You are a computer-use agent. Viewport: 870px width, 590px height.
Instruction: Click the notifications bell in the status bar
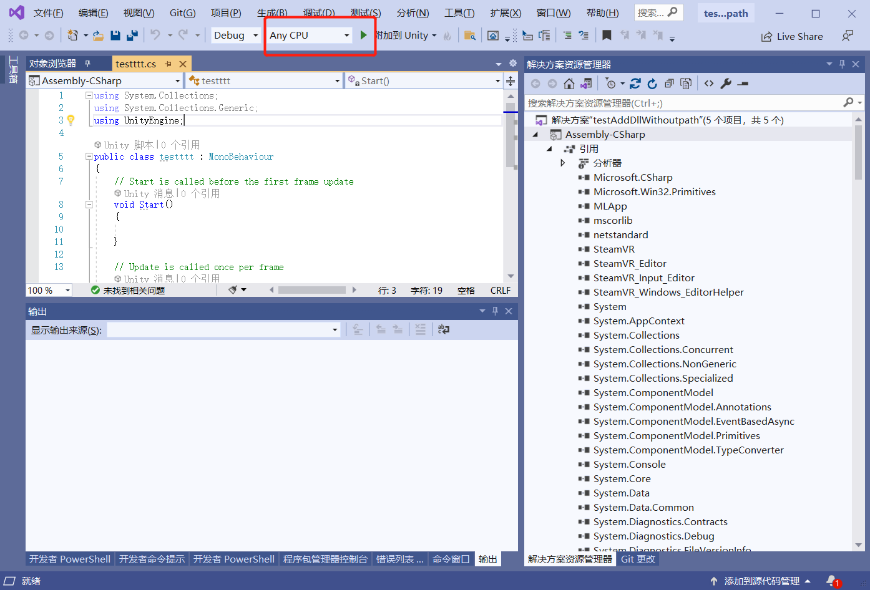[x=832, y=581]
